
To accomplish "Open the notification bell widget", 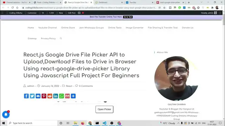I will coord(6,114).
